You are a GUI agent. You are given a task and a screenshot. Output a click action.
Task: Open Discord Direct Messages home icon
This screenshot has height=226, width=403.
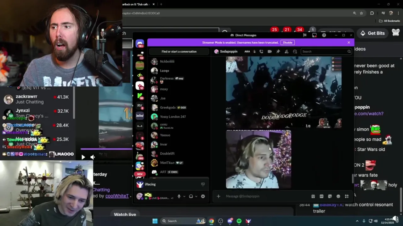[x=140, y=44]
